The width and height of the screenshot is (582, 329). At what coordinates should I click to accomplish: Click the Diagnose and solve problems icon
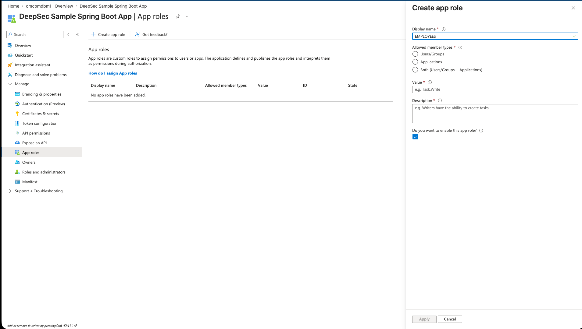[10, 75]
